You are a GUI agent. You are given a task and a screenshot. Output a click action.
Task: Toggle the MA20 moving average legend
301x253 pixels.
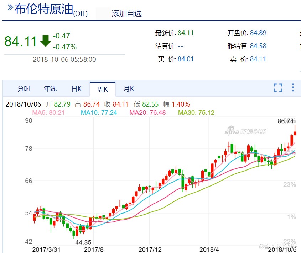click(x=147, y=113)
